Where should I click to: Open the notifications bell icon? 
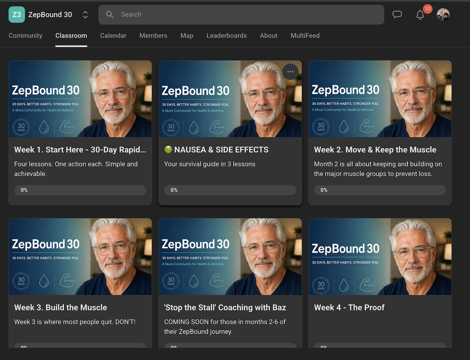(420, 15)
